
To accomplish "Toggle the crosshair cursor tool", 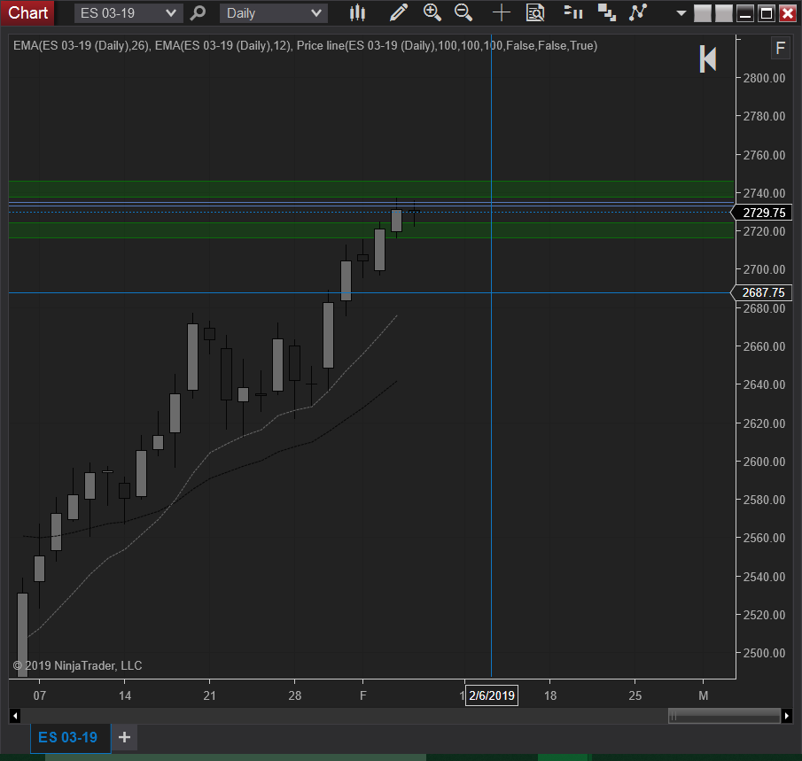I will coord(502,12).
